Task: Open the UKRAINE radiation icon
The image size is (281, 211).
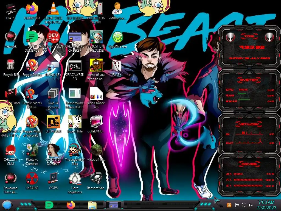Action: click(x=32, y=181)
